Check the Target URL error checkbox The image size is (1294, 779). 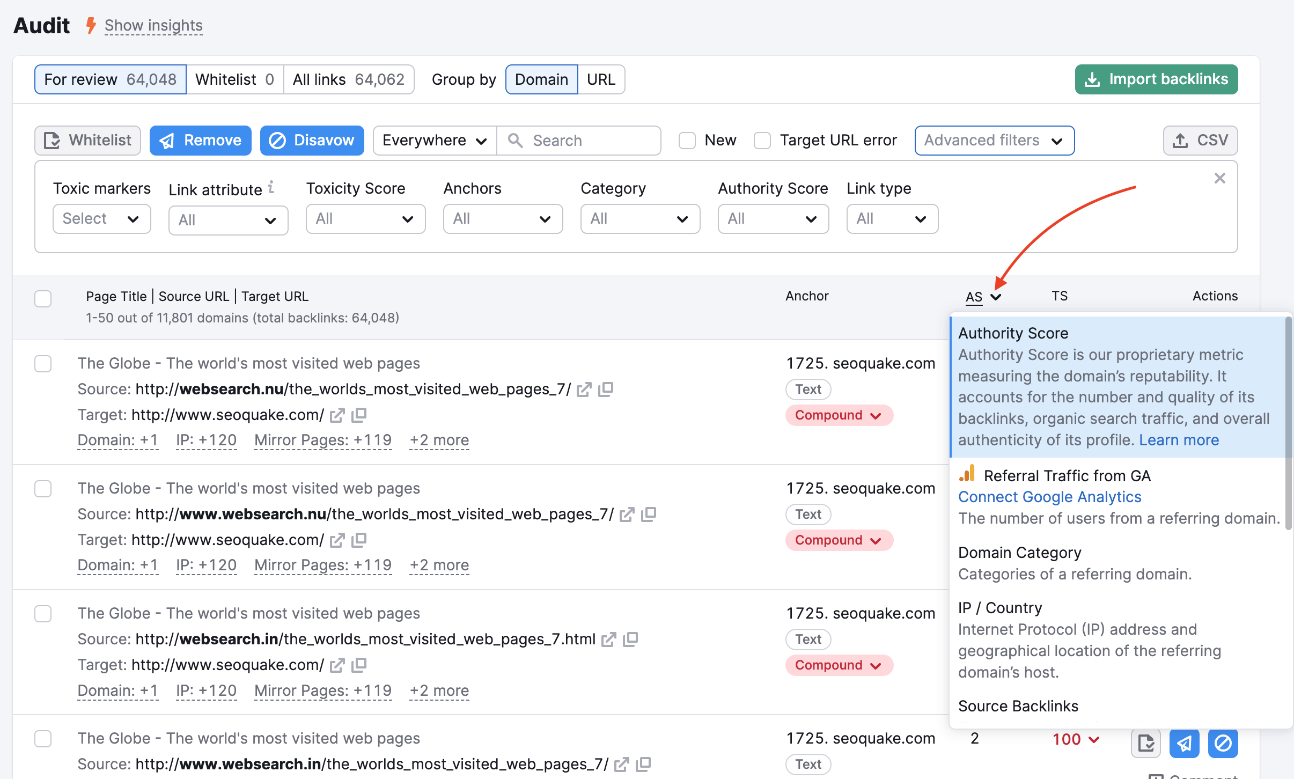click(762, 140)
